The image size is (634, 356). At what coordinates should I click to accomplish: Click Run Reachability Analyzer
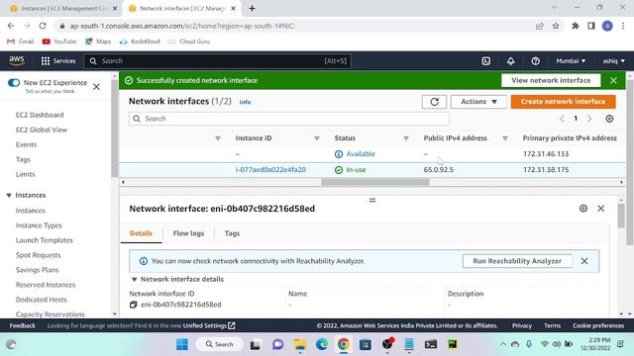pyautogui.click(x=517, y=261)
